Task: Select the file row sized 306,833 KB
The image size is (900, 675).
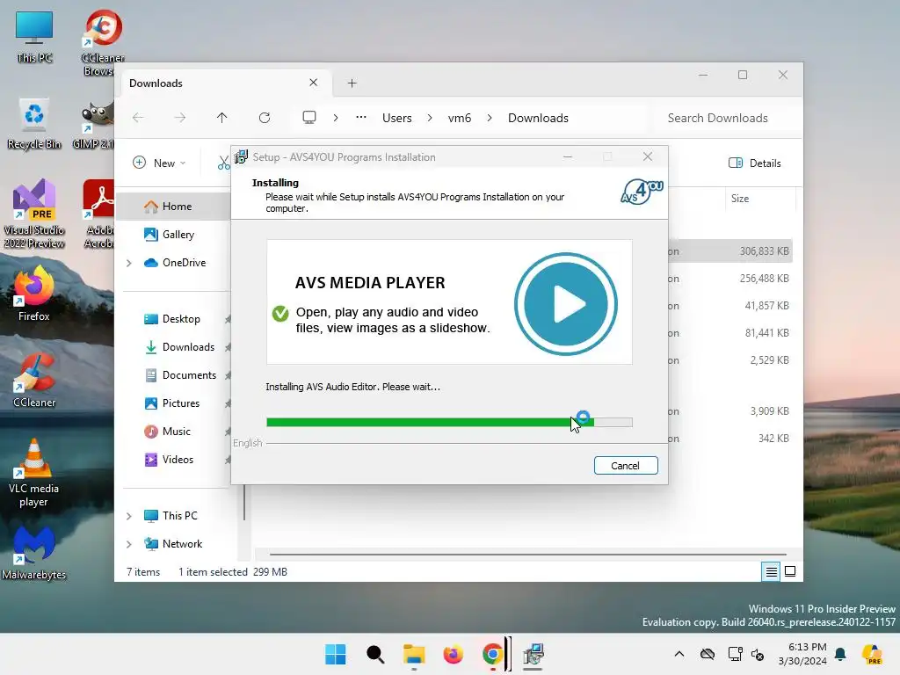Action: 729,250
